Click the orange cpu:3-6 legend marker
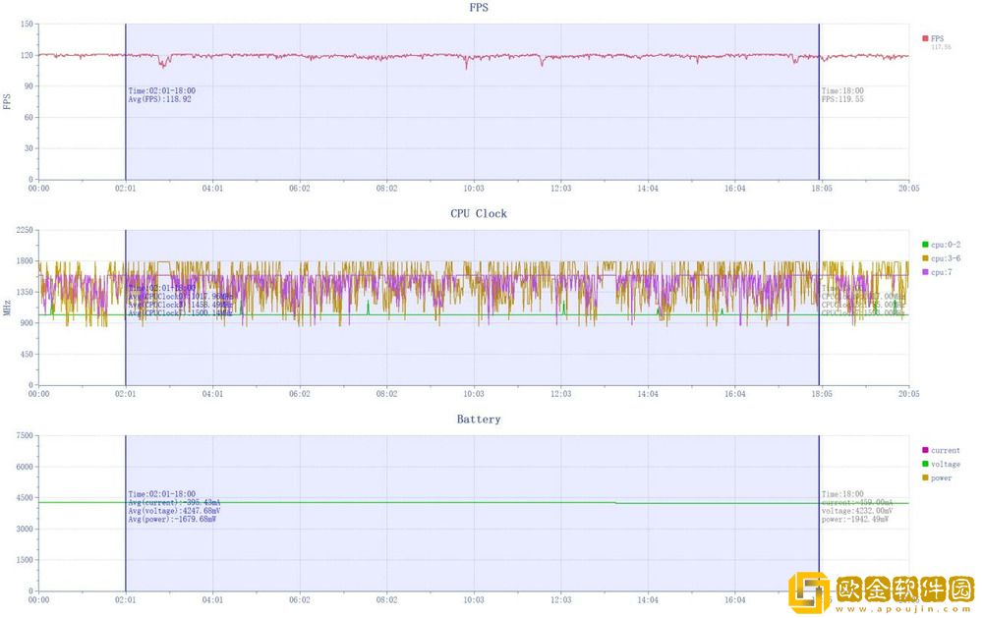983x618 pixels. [x=925, y=257]
